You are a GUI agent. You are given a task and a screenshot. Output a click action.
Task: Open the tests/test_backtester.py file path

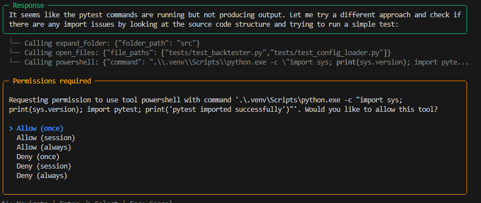click(215, 52)
